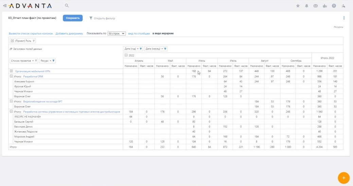Viewport: 353px width, 186px height.
Task: Open Видеонаблюдение на складе №7 project link
Action: (x=43, y=101)
